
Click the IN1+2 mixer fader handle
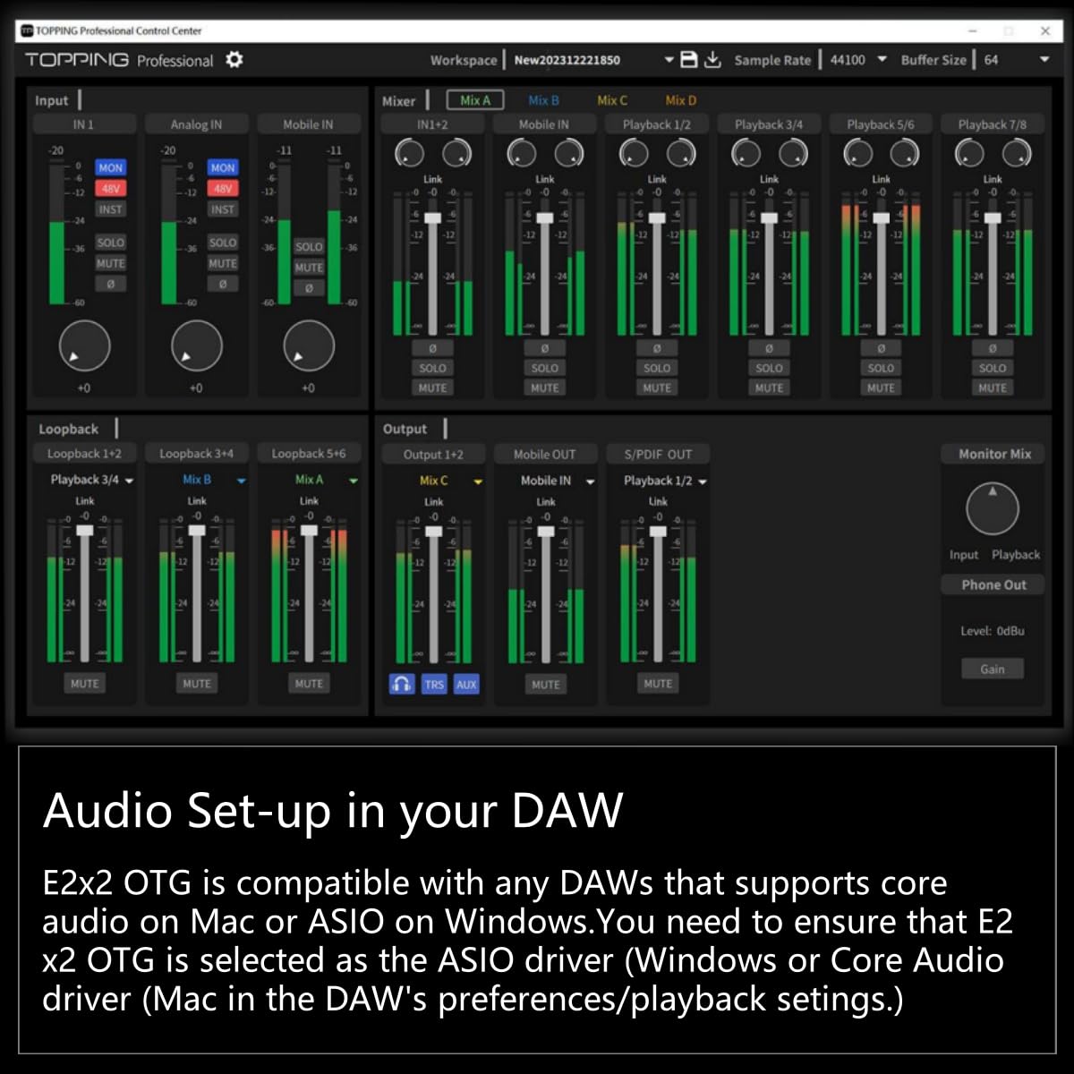pyautogui.click(x=432, y=218)
